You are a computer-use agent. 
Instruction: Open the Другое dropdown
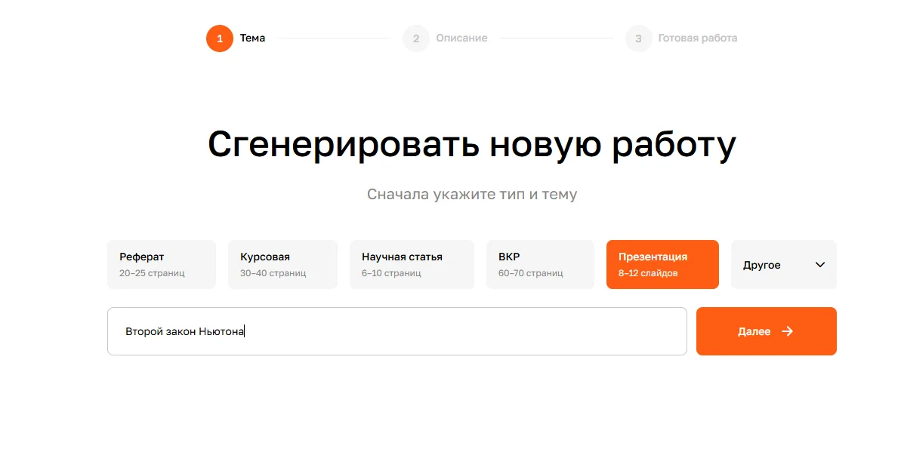tap(784, 265)
